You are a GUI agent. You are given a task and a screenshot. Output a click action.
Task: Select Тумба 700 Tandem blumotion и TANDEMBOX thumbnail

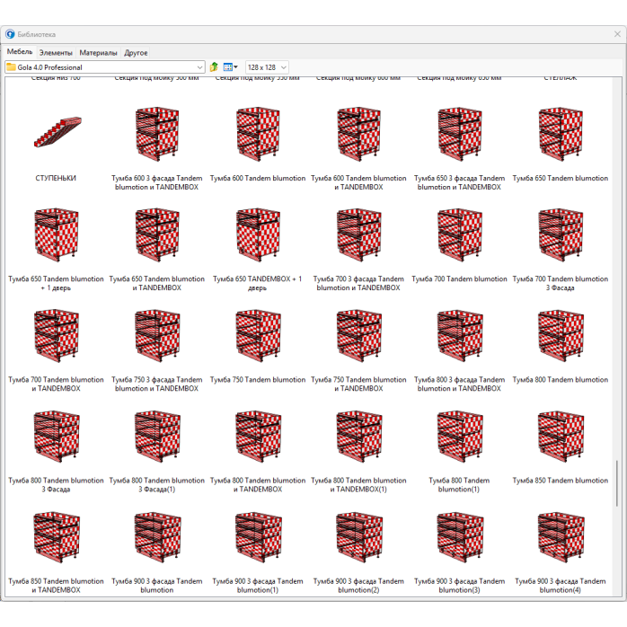[x=57, y=335]
